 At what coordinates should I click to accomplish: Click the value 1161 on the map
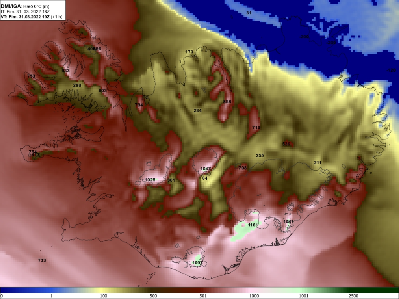pyautogui.click(x=253, y=225)
